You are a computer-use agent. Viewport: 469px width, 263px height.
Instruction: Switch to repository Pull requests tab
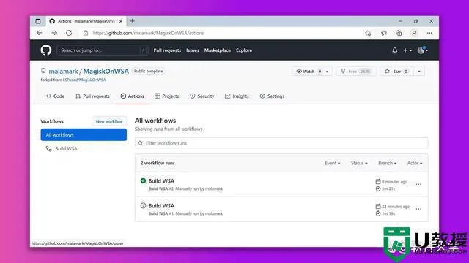[x=92, y=96]
